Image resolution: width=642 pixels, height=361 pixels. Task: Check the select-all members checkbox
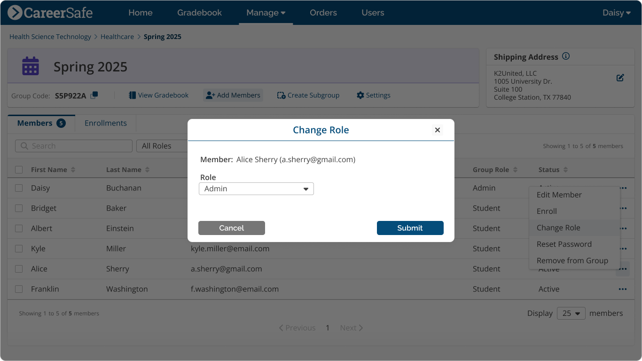coord(19,169)
